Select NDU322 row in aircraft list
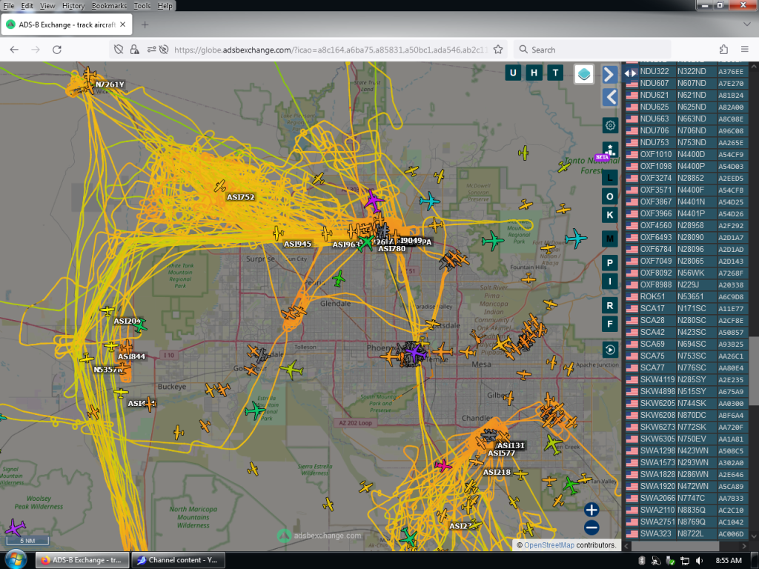The width and height of the screenshot is (759, 569). [x=687, y=71]
